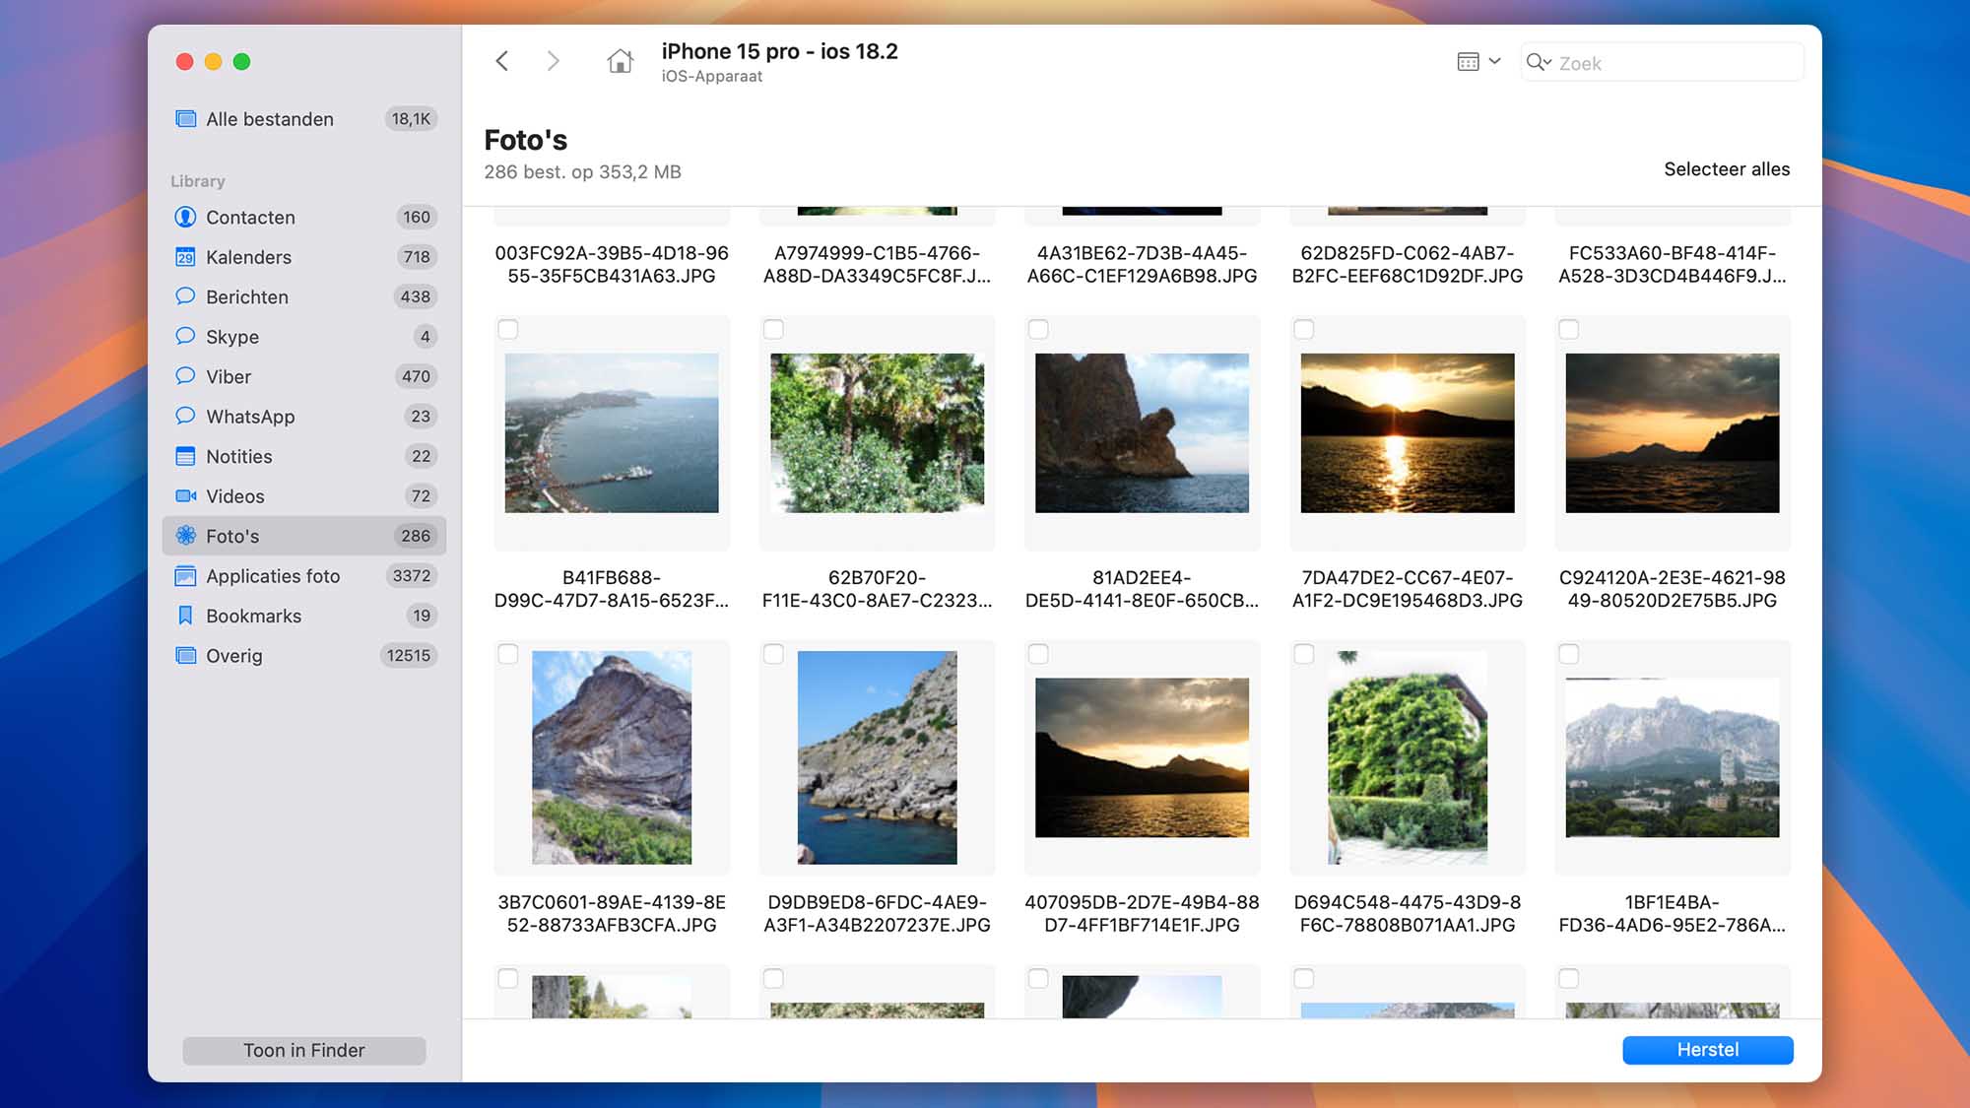Expand the view options dropdown
This screenshot has width=1970, height=1108.
(x=1478, y=62)
